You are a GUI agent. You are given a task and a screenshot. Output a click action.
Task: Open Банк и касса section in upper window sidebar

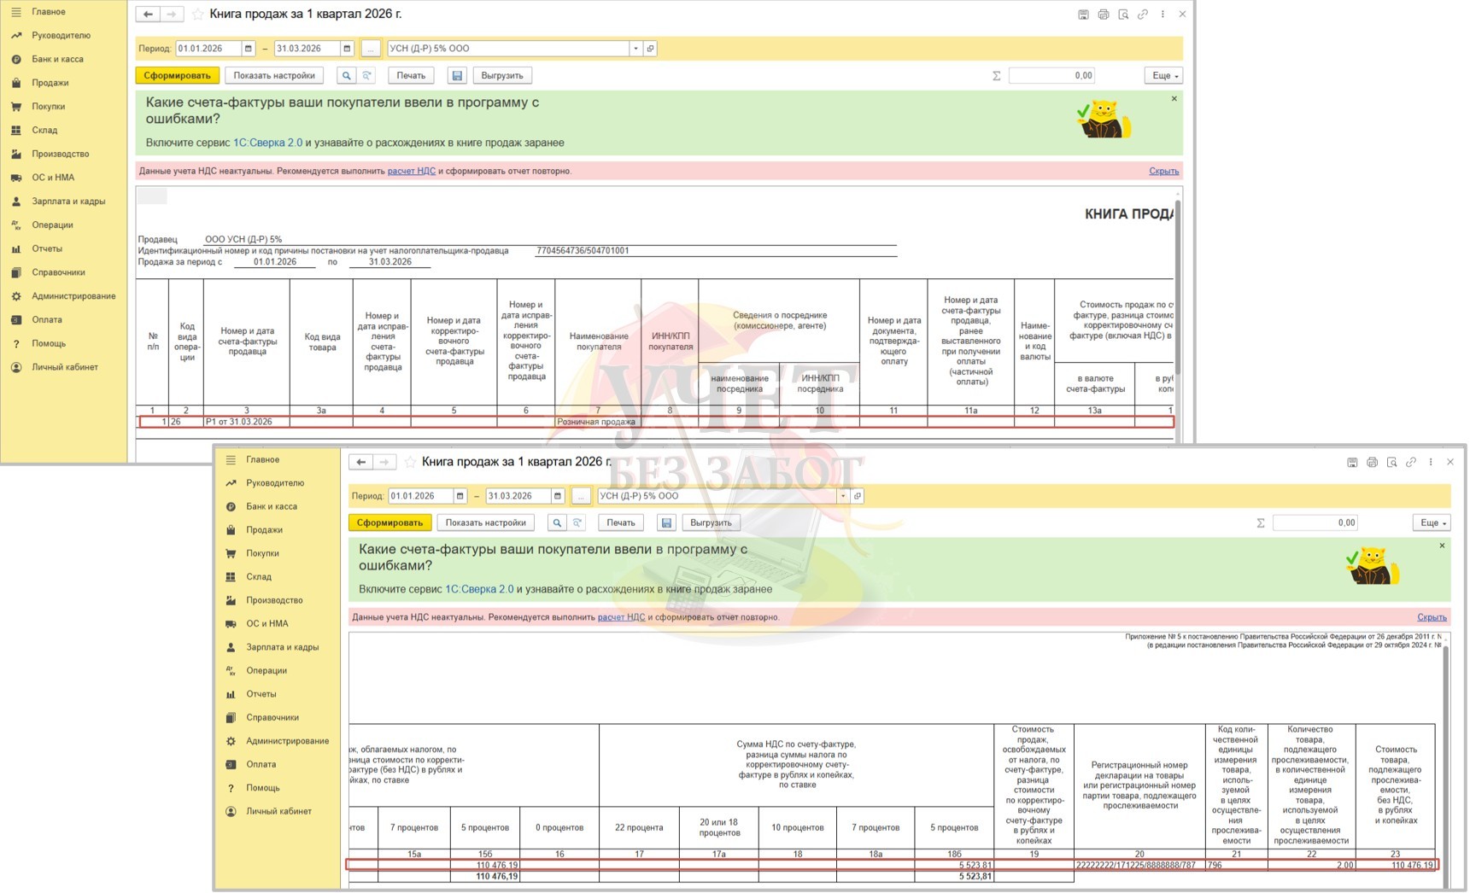57,59
